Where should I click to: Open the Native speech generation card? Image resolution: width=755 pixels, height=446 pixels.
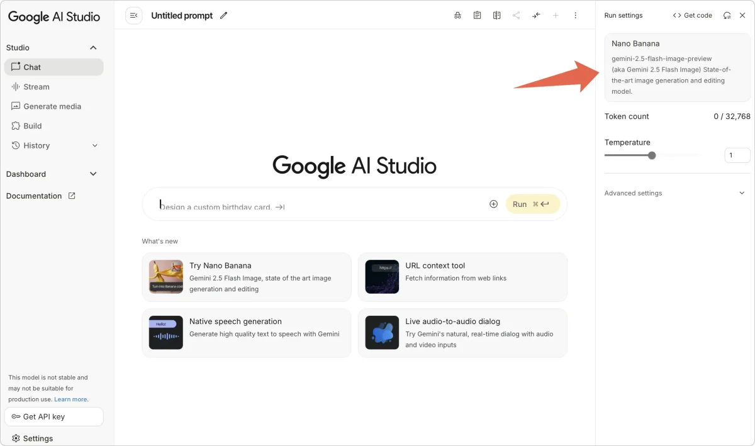(247, 333)
